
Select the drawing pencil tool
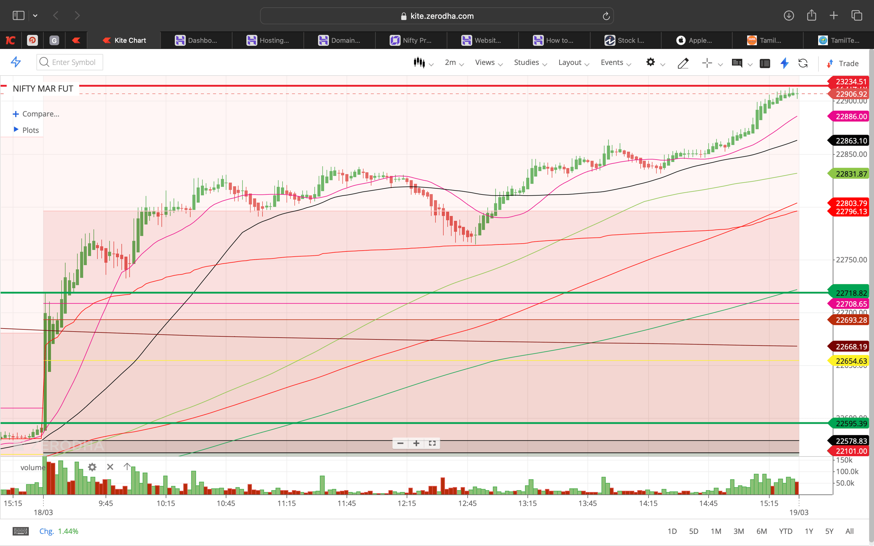pyautogui.click(x=683, y=63)
